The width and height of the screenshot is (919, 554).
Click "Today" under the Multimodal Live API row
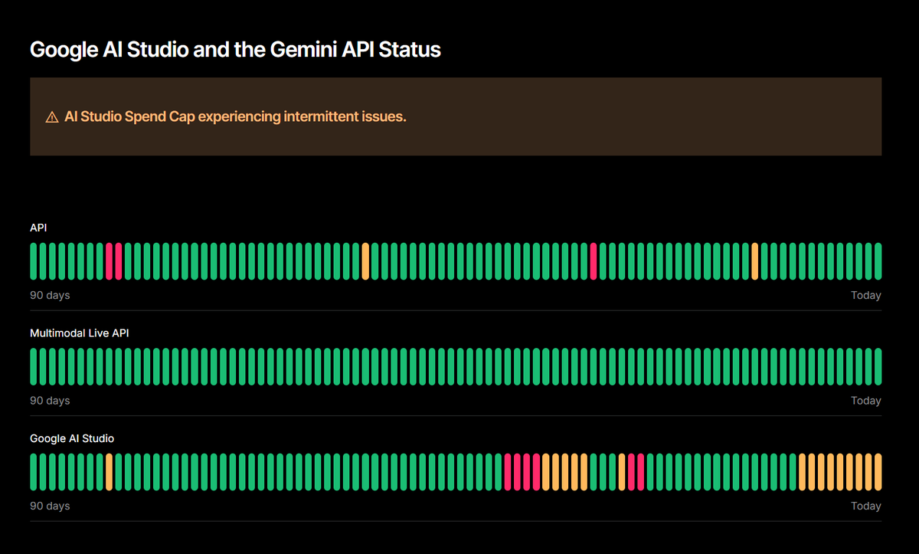(x=866, y=401)
